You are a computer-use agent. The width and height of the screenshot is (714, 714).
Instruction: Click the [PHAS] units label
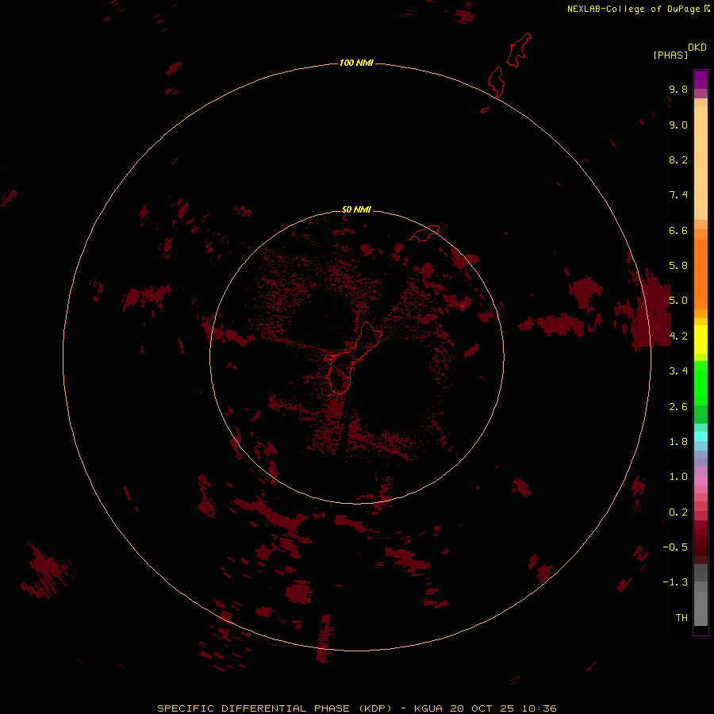pos(670,55)
